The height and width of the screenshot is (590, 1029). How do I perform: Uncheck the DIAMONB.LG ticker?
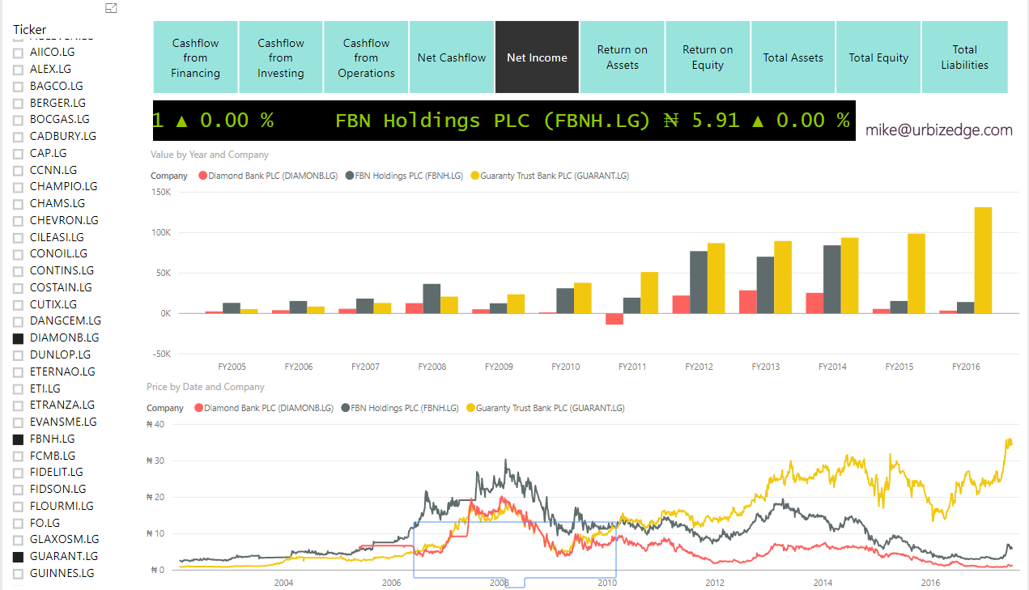click(x=17, y=337)
